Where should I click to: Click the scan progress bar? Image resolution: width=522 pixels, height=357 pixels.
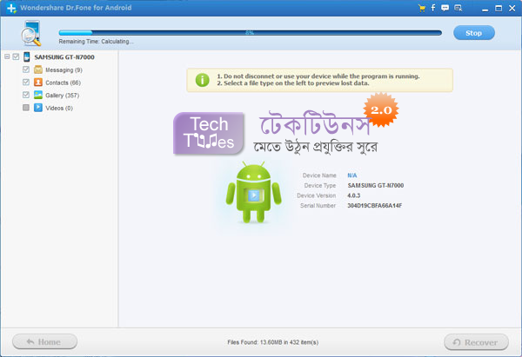point(250,33)
